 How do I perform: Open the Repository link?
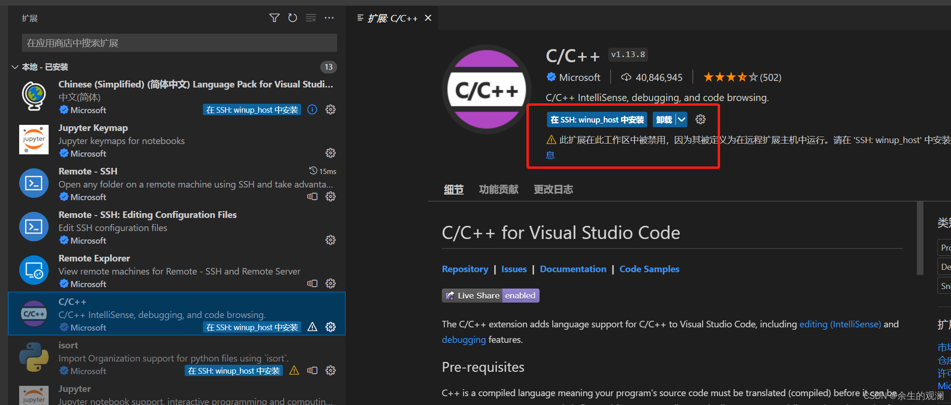coord(465,269)
